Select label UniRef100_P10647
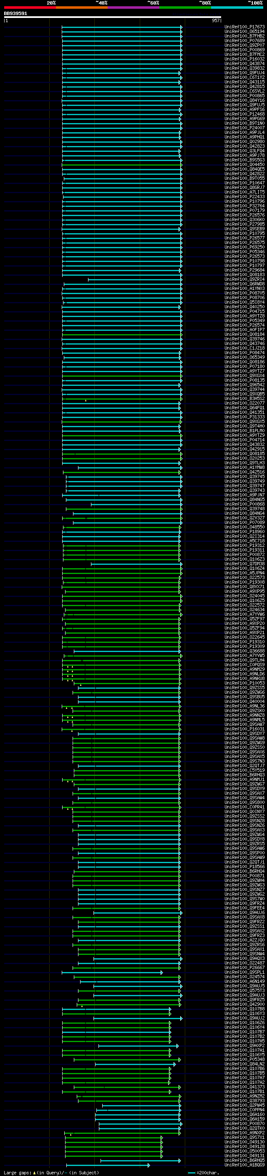Viewport: 267px width, 1176px height. (244, 183)
